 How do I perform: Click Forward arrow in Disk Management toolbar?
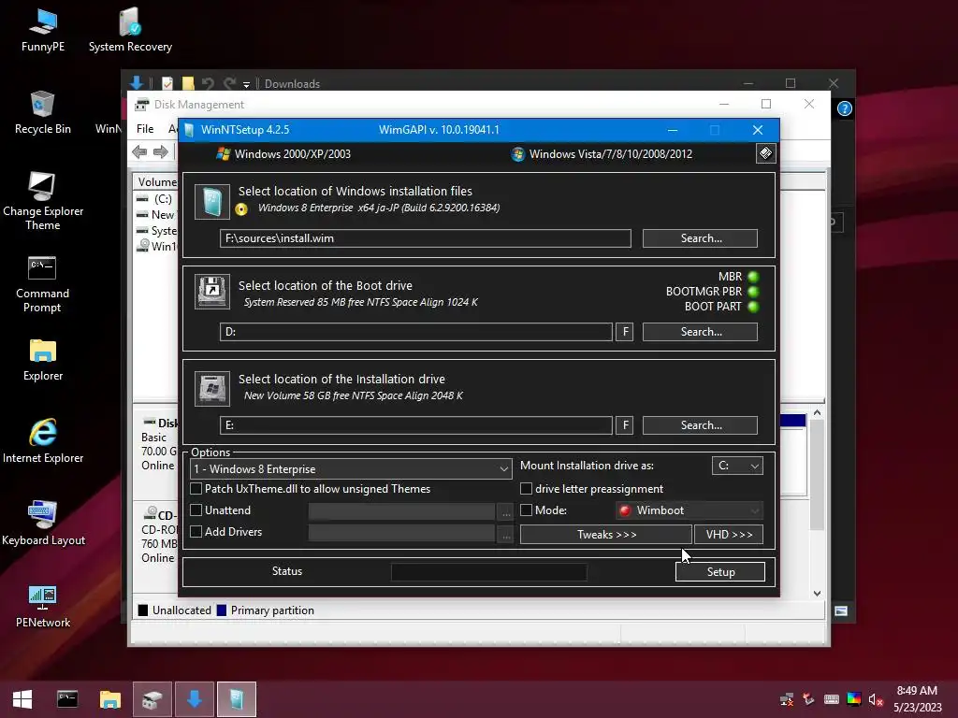point(161,152)
